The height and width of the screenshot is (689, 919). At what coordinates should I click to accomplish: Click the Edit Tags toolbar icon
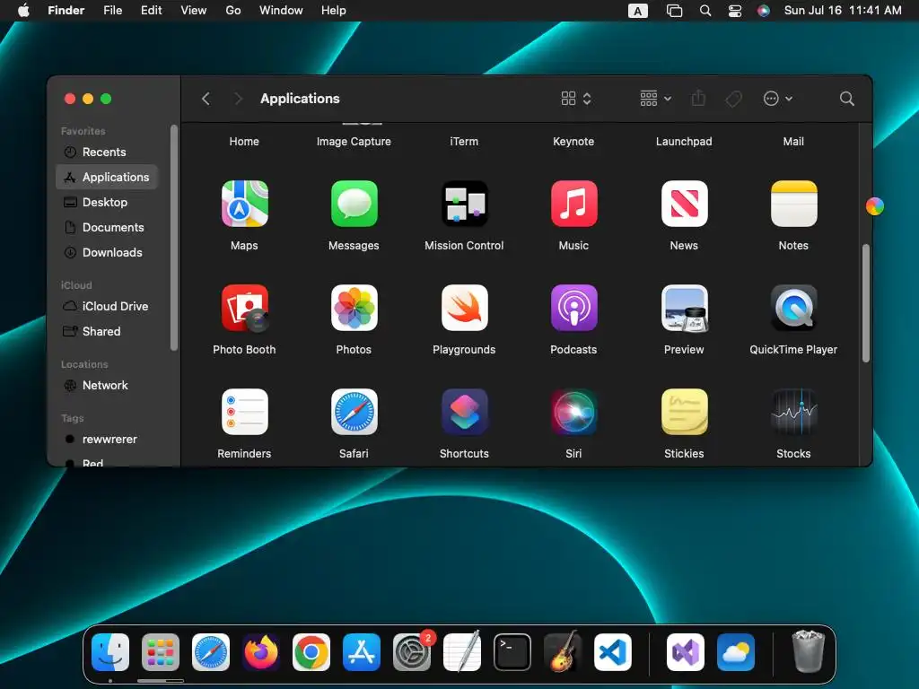pyautogui.click(x=733, y=99)
